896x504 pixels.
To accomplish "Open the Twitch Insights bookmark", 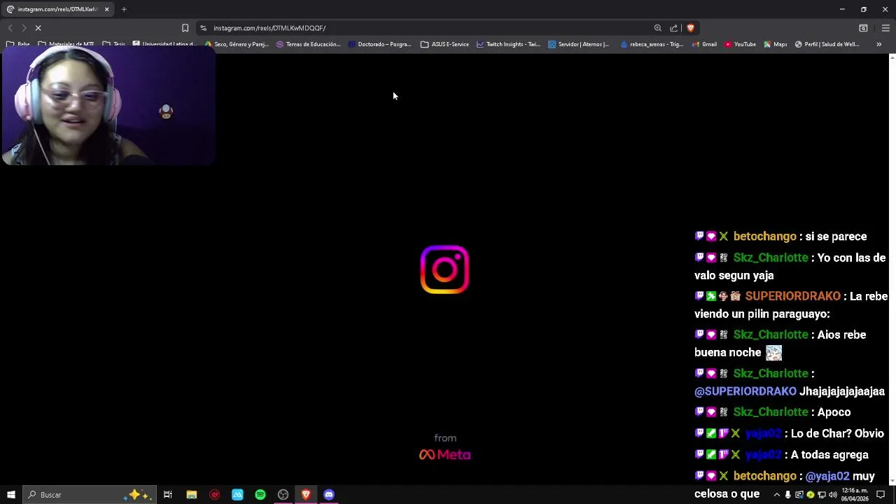I will click(x=508, y=44).
